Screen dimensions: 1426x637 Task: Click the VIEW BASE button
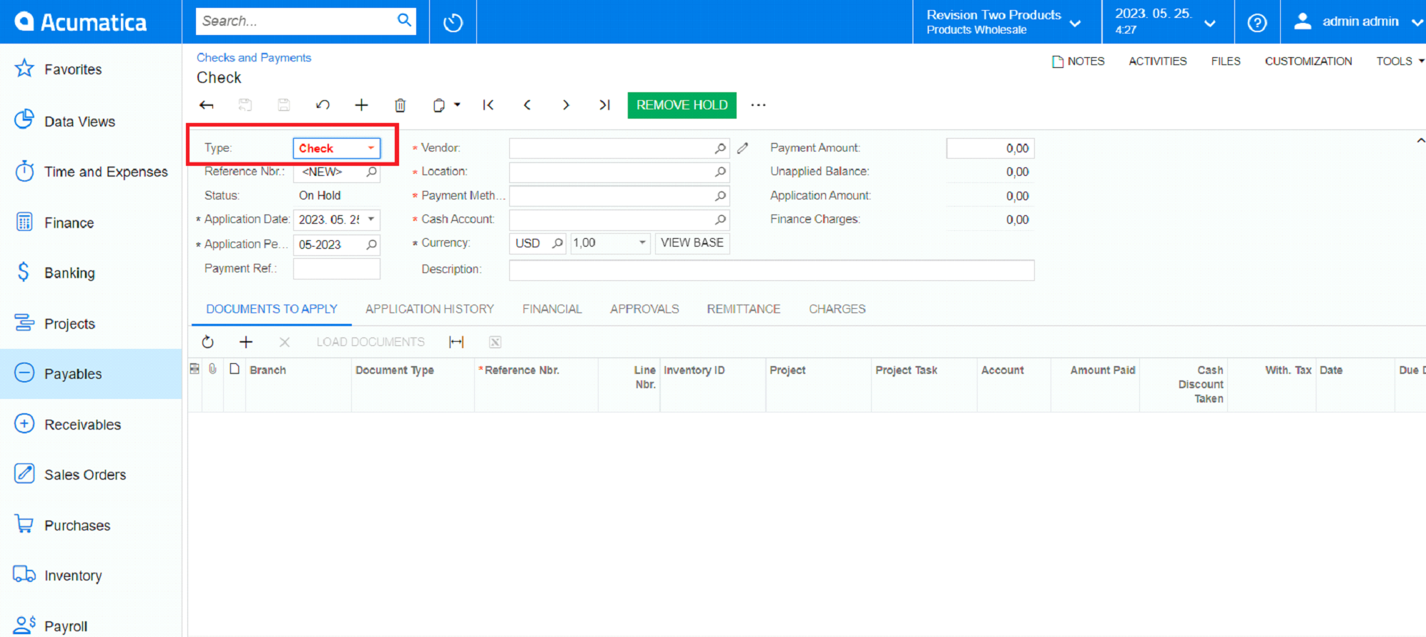click(x=692, y=243)
